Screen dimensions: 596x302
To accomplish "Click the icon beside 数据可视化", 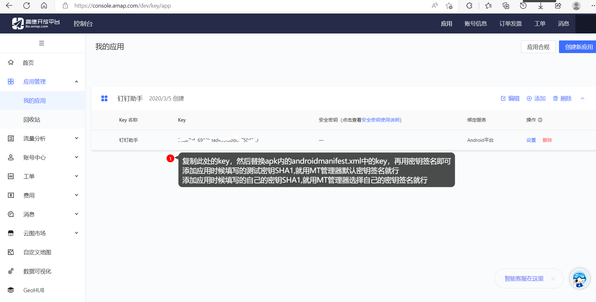I will pos(11,271).
